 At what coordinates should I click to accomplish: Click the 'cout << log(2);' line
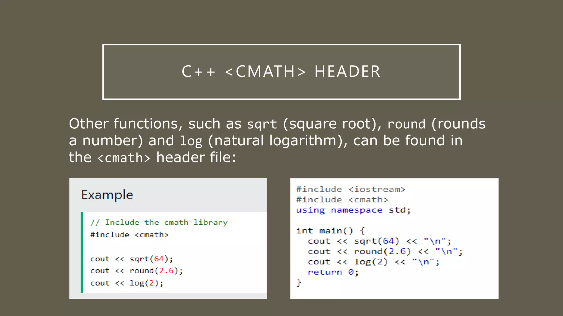[127, 283]
